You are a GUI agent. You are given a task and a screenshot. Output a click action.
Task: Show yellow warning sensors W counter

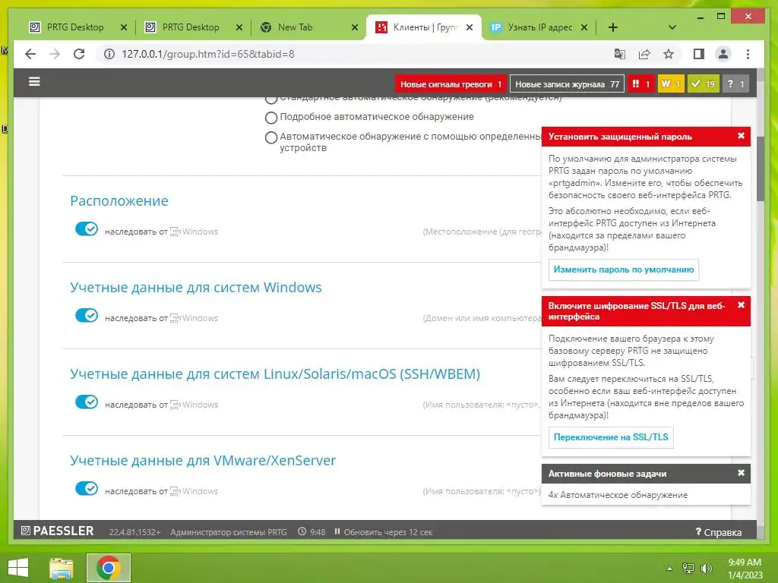click(671, 84)
